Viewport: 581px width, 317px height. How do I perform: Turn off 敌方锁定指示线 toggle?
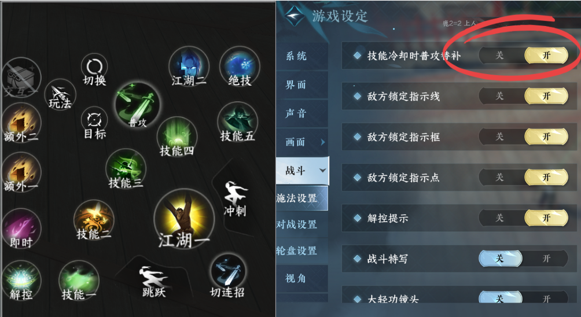[x=499, y=96]
